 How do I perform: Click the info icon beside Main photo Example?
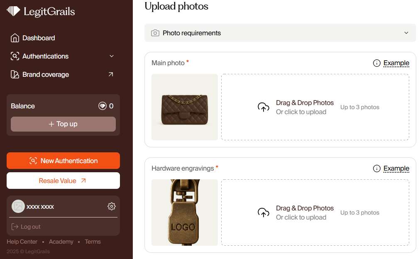pyautogui.click(x=376, y=63)
